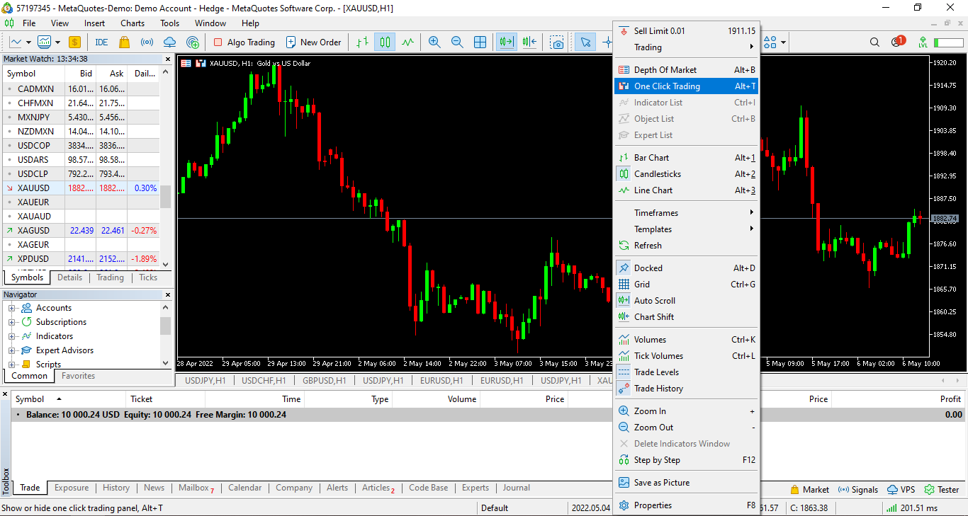The width and height of the screenshot is (968, 516).
Task: Open Properties from the context menu
Action: 686,505
